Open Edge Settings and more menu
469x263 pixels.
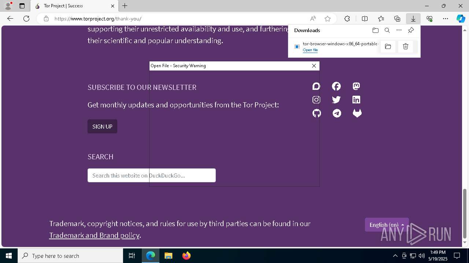(x=446, y=19)
